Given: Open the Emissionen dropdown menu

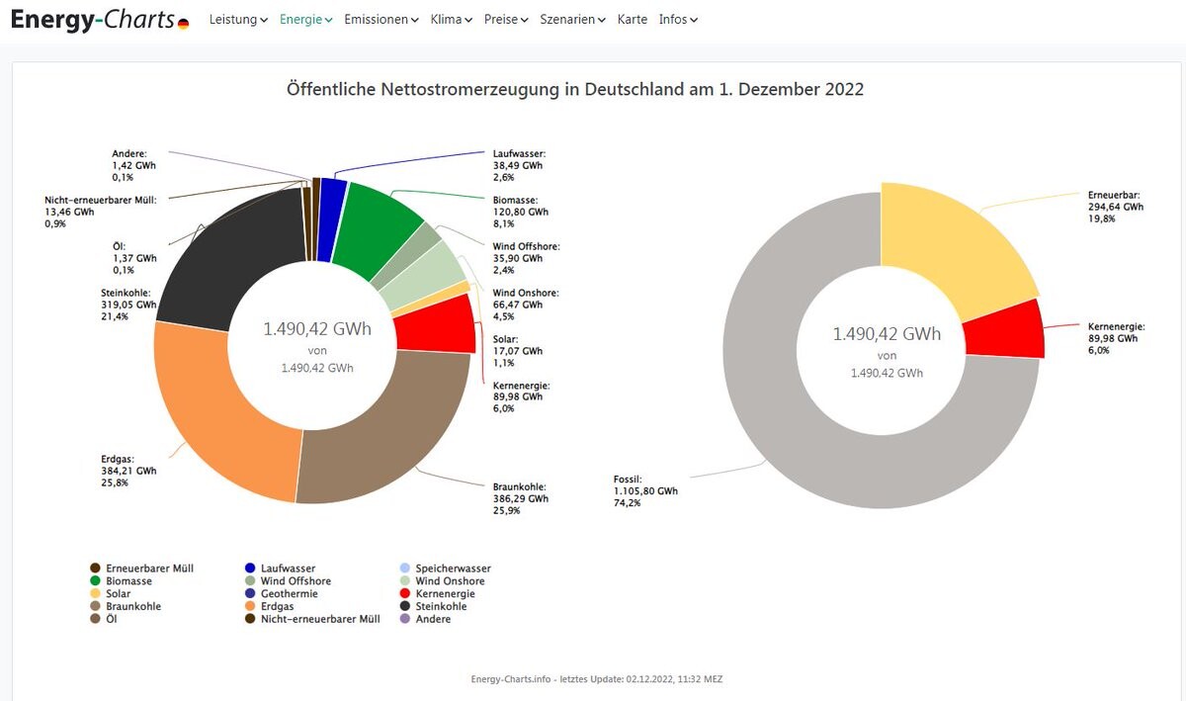Looking at the screenshot, I should (381, 20).
